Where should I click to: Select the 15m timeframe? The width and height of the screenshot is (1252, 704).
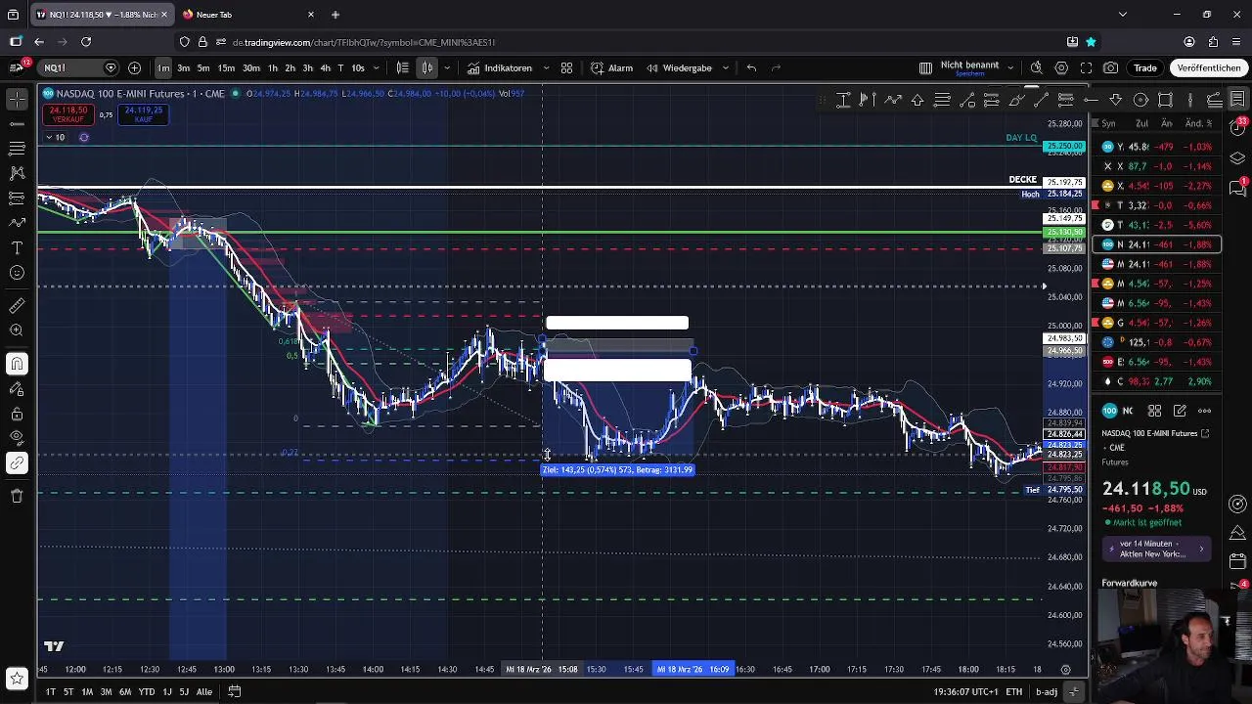pyautogui.click(x=226, y=67)
